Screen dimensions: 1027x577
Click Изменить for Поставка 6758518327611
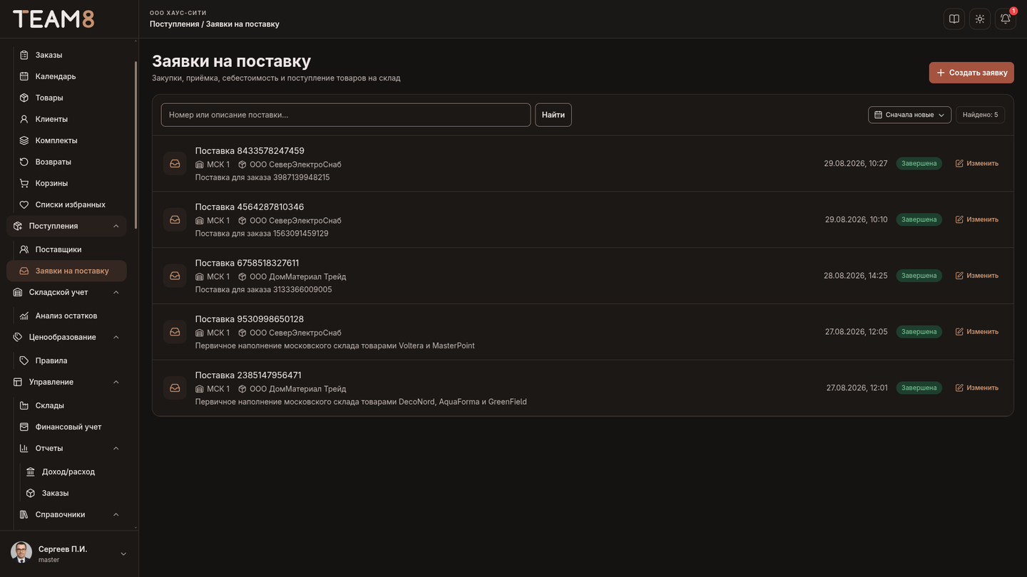tap(977, 276)
